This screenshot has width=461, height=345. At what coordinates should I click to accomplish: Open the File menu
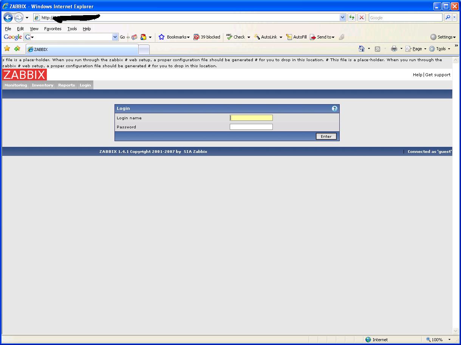point(8,29)
